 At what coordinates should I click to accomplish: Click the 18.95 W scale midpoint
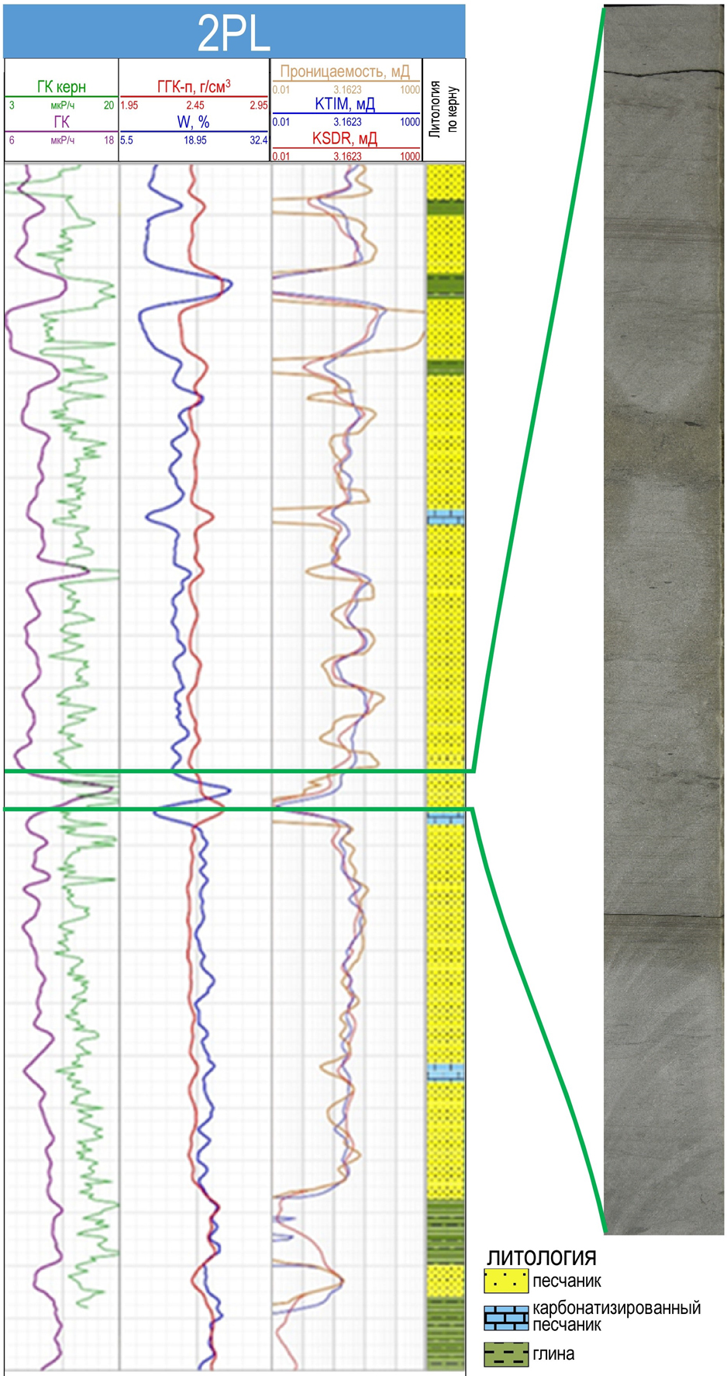(x=195, y=140)
